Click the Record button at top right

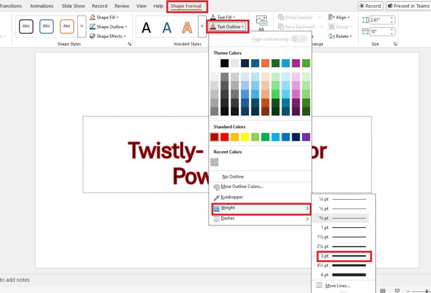(370, 6)
